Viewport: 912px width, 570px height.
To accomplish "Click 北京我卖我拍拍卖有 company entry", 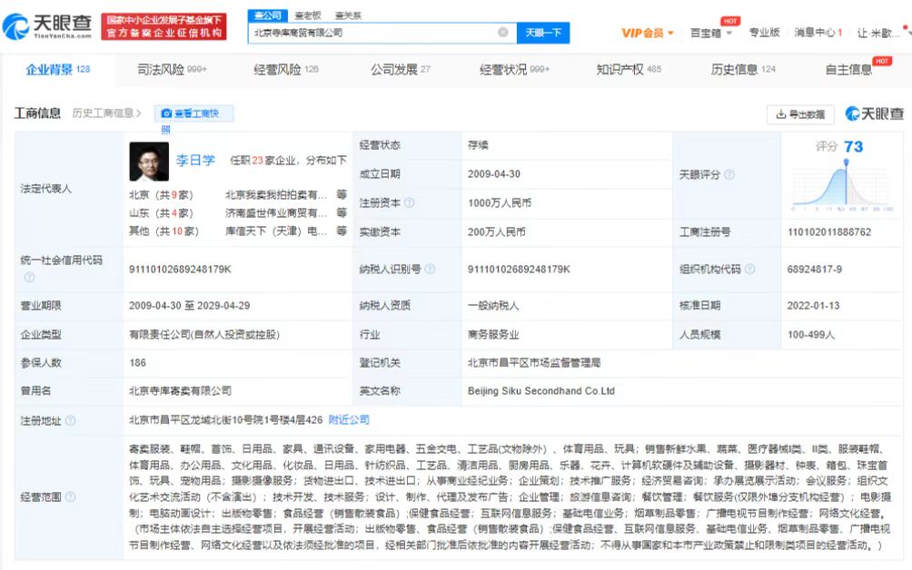I will [276, 194].
